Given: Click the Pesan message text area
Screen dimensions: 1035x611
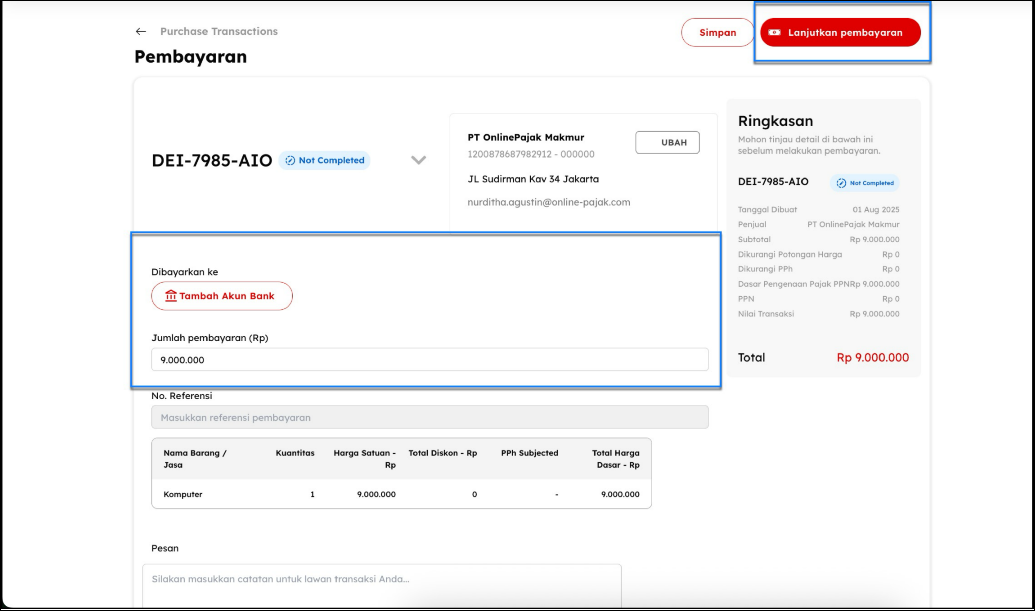Looking at the screenshot, I should pyautogui.click(x=381, y=585).
